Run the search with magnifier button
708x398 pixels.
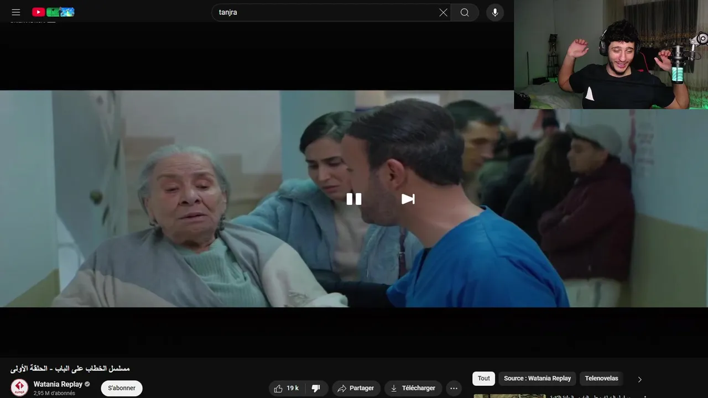465,12
